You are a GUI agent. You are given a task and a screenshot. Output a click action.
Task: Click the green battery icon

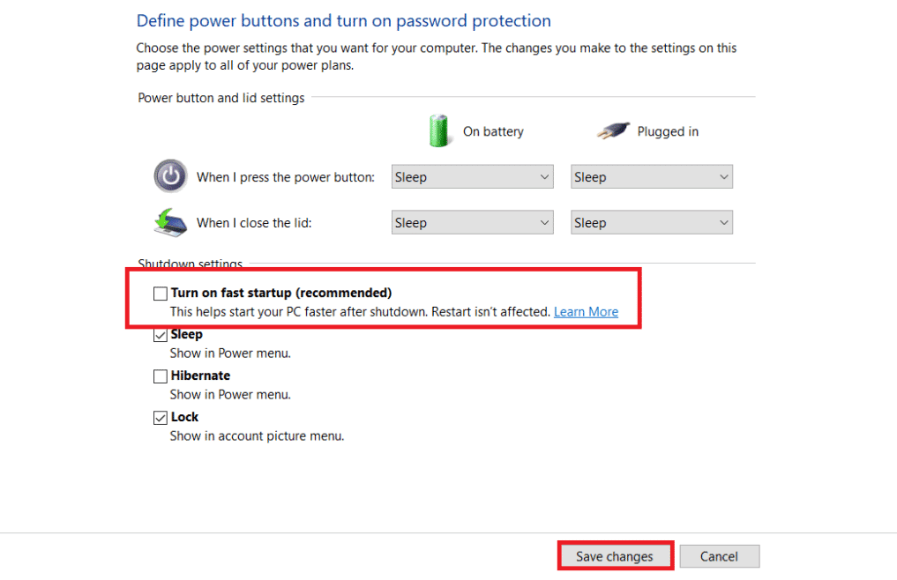click(438, 130)
